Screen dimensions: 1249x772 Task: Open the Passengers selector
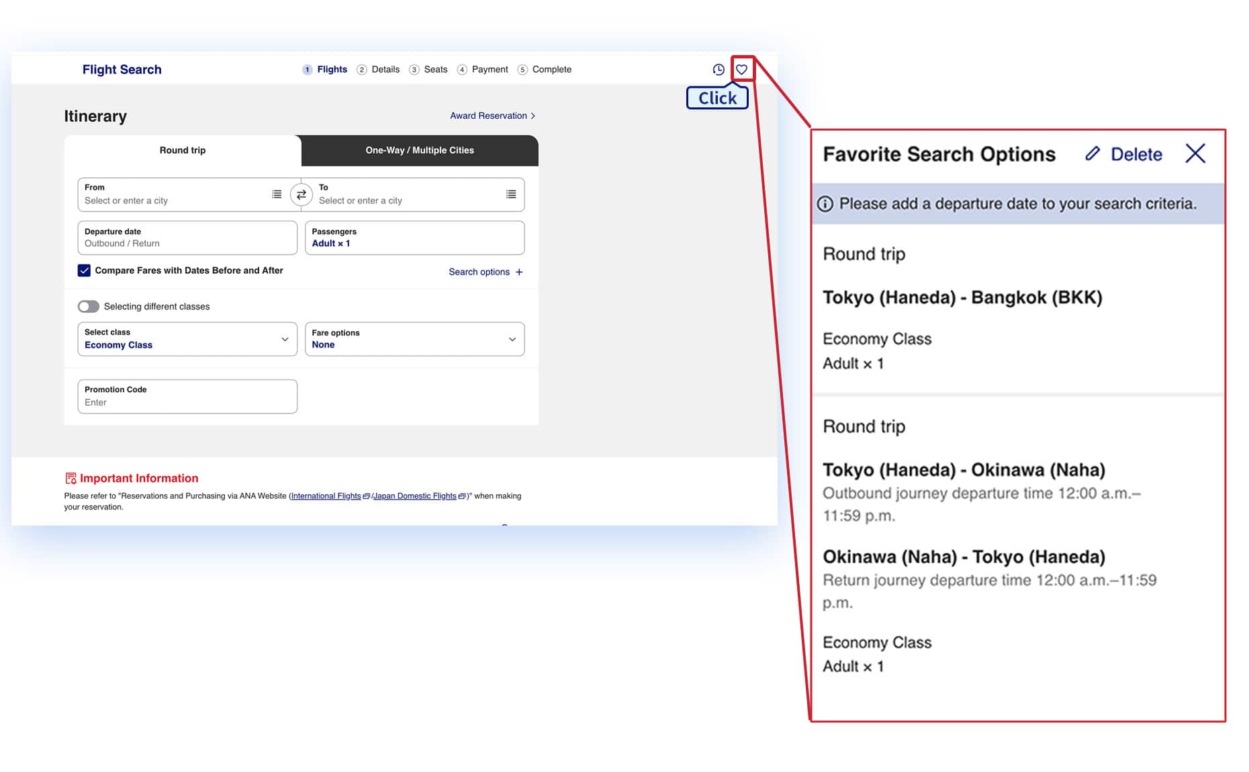click(x=414, y=238)
